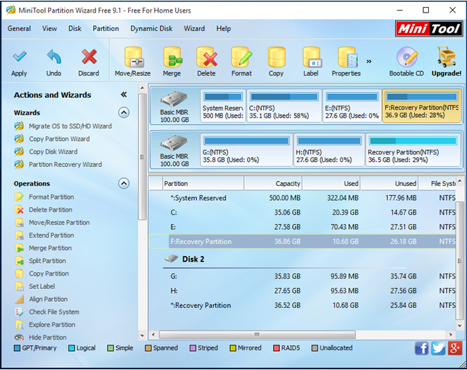
Task: Click the GPT/Primary legend color swatch
Action: tap(17, 348)
